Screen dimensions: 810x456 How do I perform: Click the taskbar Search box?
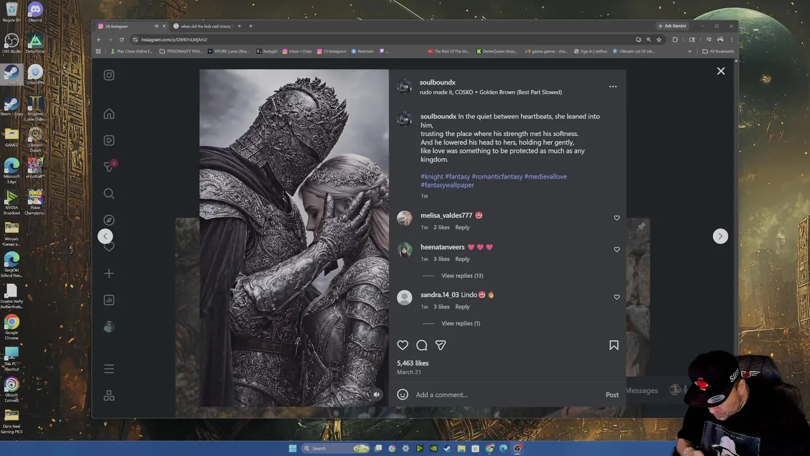tap(335, 448)
